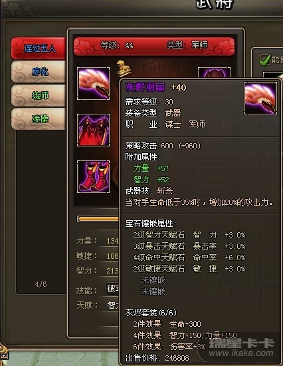
Task: Select the partially hidden helmet equipment slot
Action: point(214,73)
